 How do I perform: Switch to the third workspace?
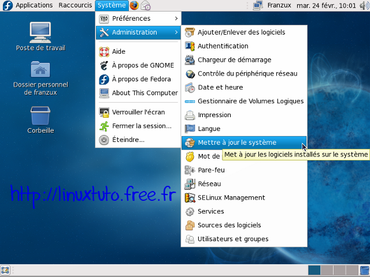point(339,270)
